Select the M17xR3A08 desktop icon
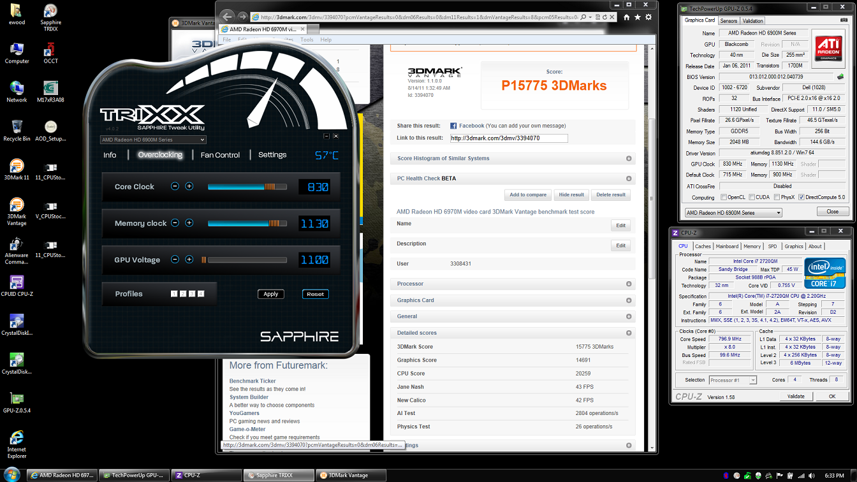Image resolution: width=857 pixels, height=482 pixels. click(x=50, y=92)
